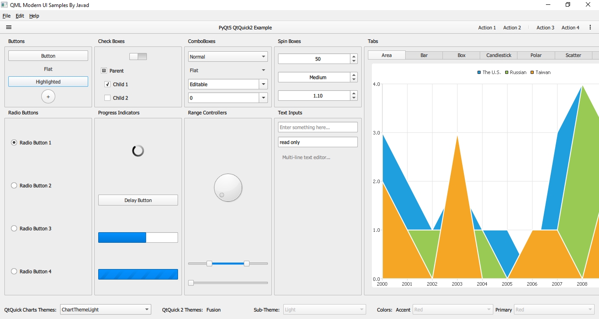Open the Primary color Red dropdown

coord(554,309)
